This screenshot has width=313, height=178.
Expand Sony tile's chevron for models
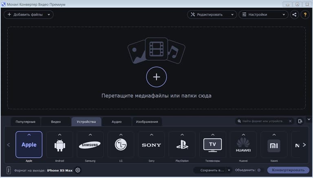[x=152, y=135]
